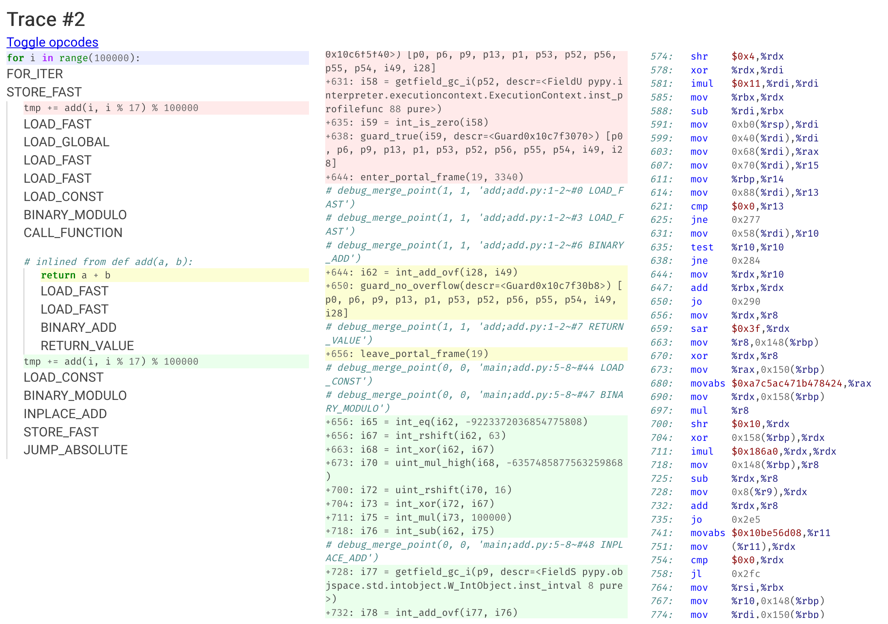Click the LOAD_GLOBAL opcode entry
This screenshot has height=624, width=888.
coord(66,142)
